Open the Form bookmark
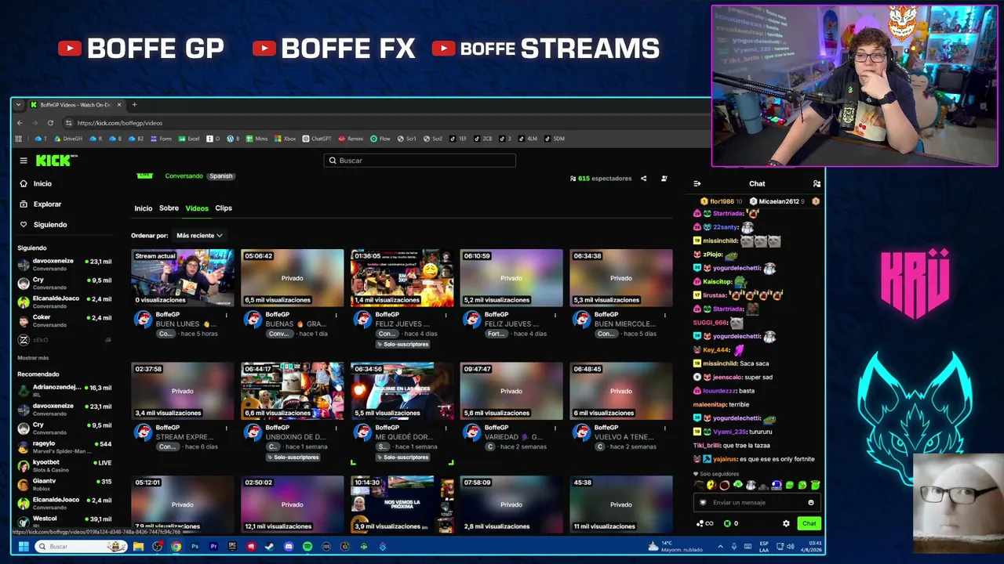The width and height of the screenshot is (1004, 564). click(161, 139)
